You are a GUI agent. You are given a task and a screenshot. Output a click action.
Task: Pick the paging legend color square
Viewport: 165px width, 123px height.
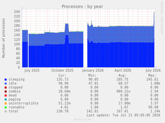(6, 99)
